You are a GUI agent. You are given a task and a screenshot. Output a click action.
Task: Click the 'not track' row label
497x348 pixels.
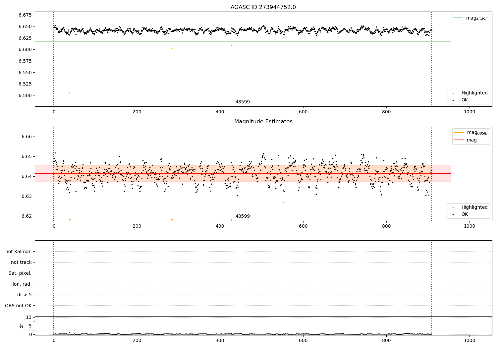coord(21,262)
